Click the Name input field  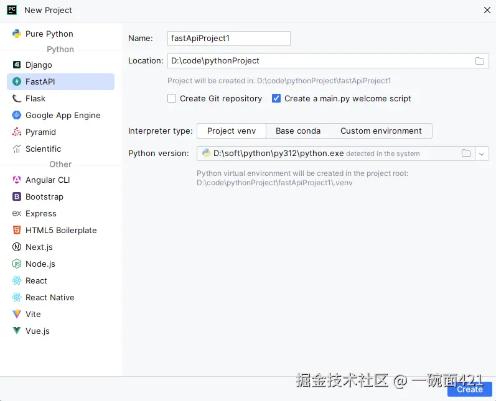coord(228,39)
